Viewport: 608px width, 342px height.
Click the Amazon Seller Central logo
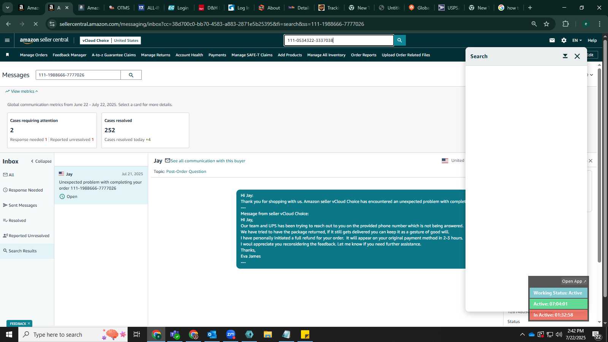point(44,40)
